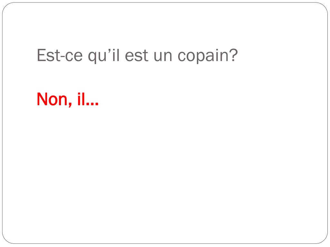This screenshot has height=247, width=330.
Task: Click the red word 'il' in the answer
Action: 81,99
